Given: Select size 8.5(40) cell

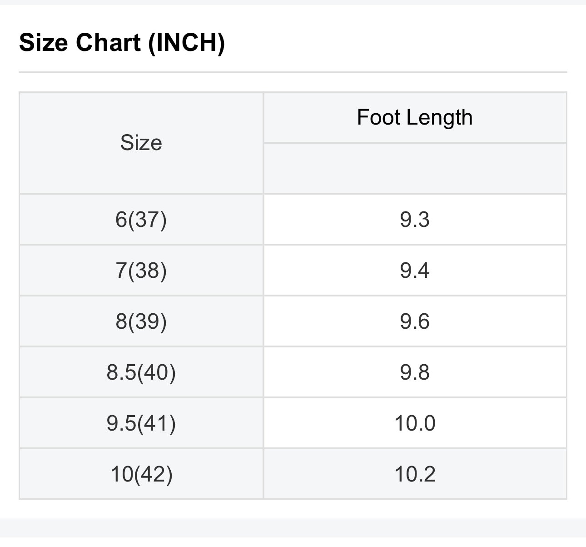Looking at the screenshot, I should (141, 372).
